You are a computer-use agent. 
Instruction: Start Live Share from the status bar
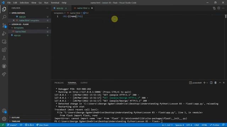[x=42, y=125]
